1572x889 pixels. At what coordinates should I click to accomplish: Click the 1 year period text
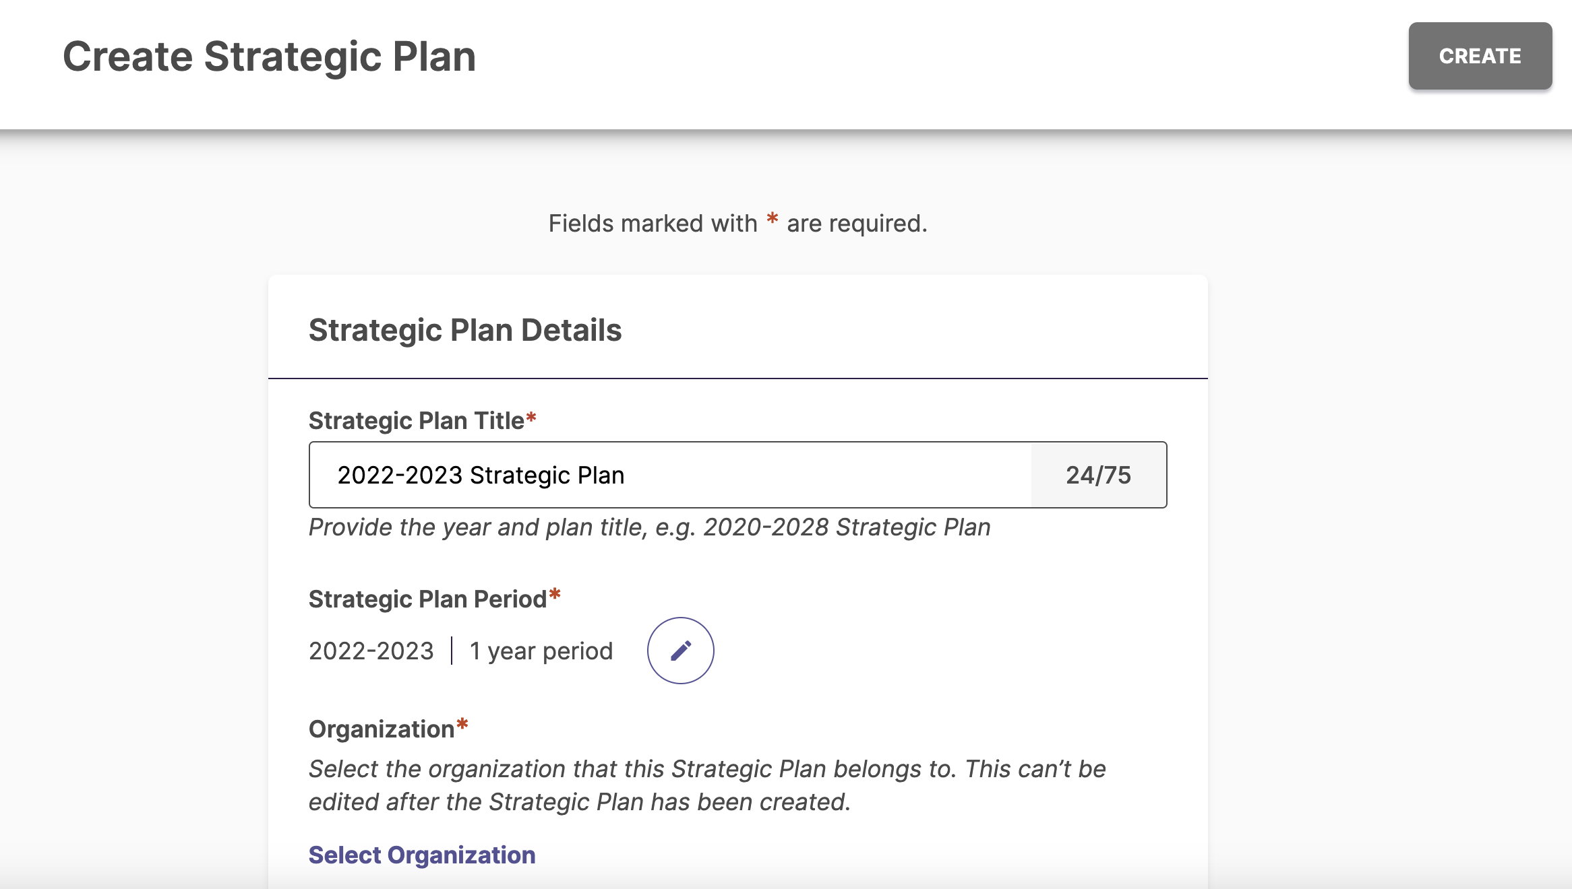pyautogui.click(x=541, y=651)
